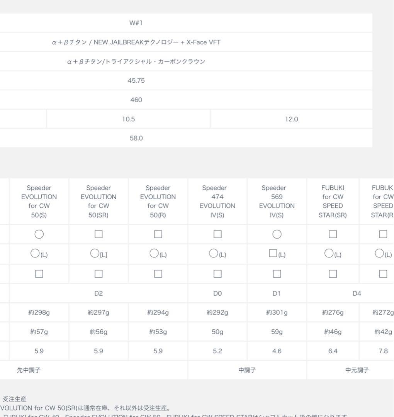Click the '約292g' club weight
Screen dimensions: 394x417
click(x=217, y=312)
